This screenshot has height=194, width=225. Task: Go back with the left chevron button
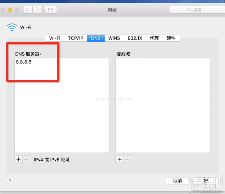pos(28,10)
